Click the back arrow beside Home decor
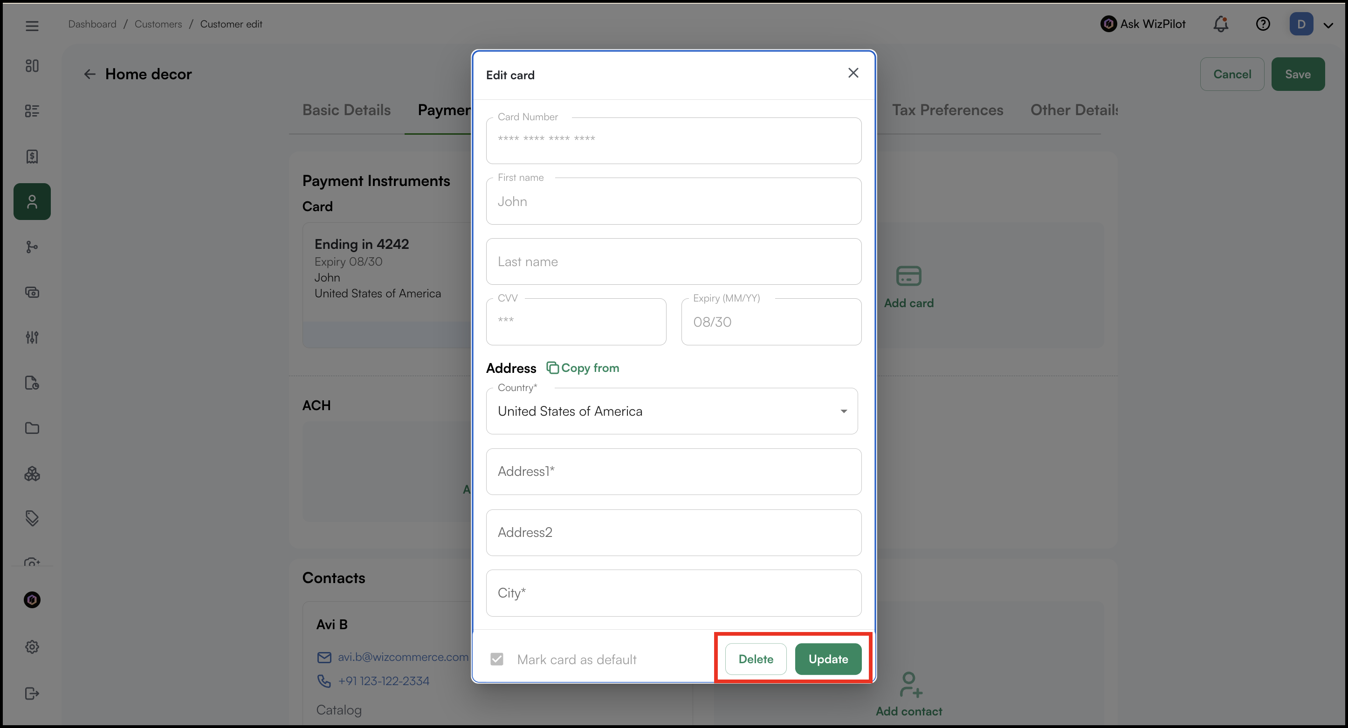The image size is (1348, 728). coord(90,74)
